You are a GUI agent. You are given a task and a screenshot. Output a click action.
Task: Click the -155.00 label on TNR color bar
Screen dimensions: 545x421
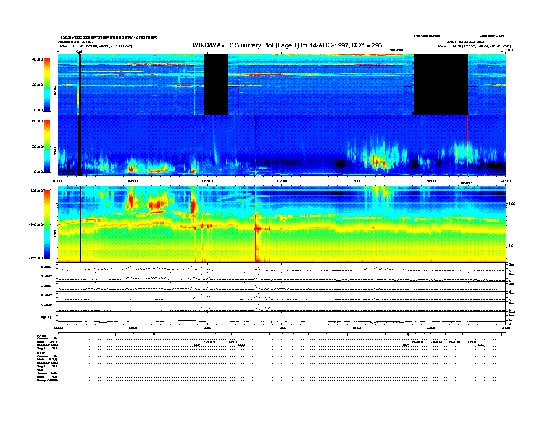[x=36, y=258]
